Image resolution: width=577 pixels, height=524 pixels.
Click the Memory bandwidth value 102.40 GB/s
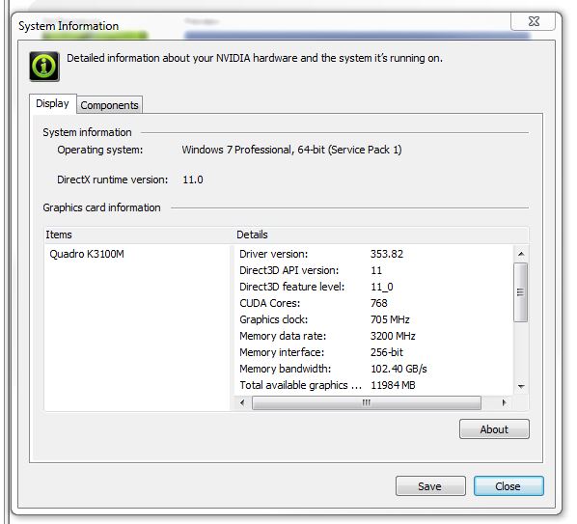398,369
